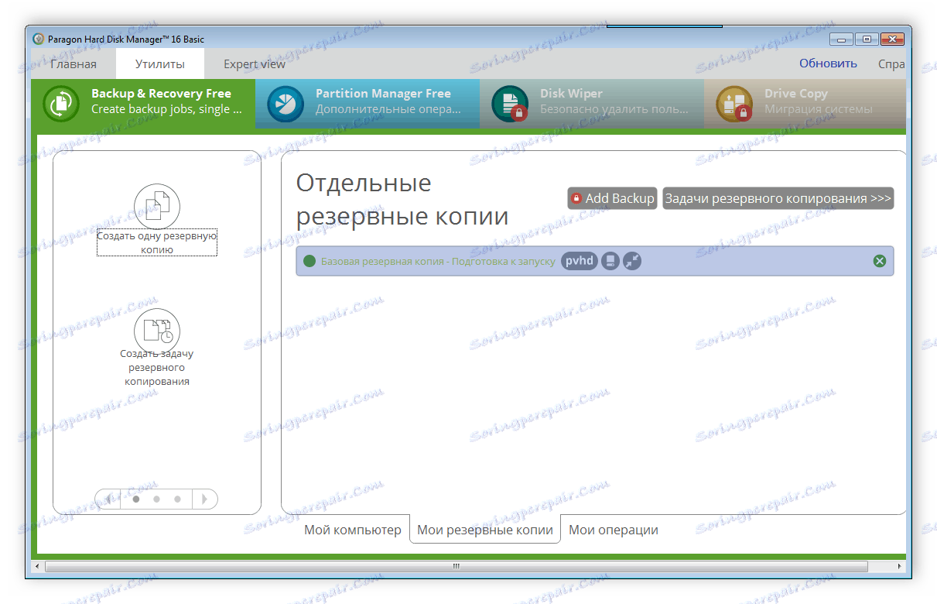937x604 pixels.
Task: Select the third pager dot
Action: 177,499
